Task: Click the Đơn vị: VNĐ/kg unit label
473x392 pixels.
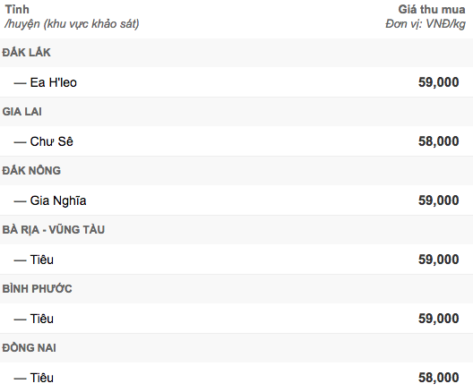Action: [426, 24]
